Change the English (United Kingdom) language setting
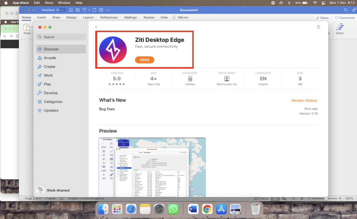 [x=86, y=198]
